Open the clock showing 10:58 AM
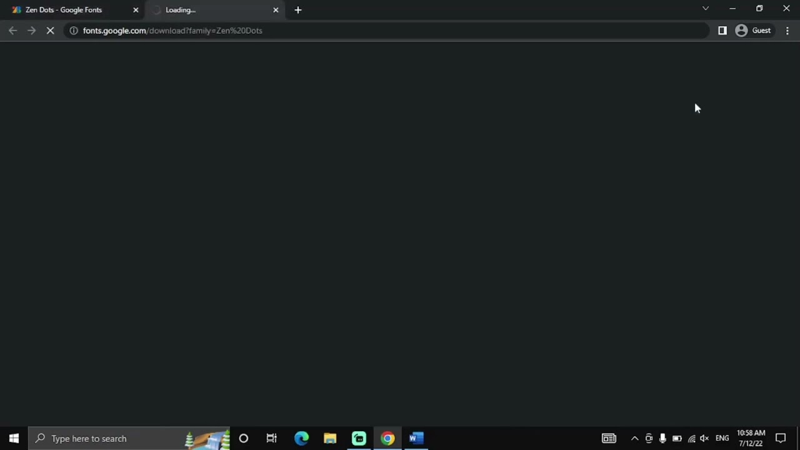Screen dimensions: 800x450 point(751,439)
